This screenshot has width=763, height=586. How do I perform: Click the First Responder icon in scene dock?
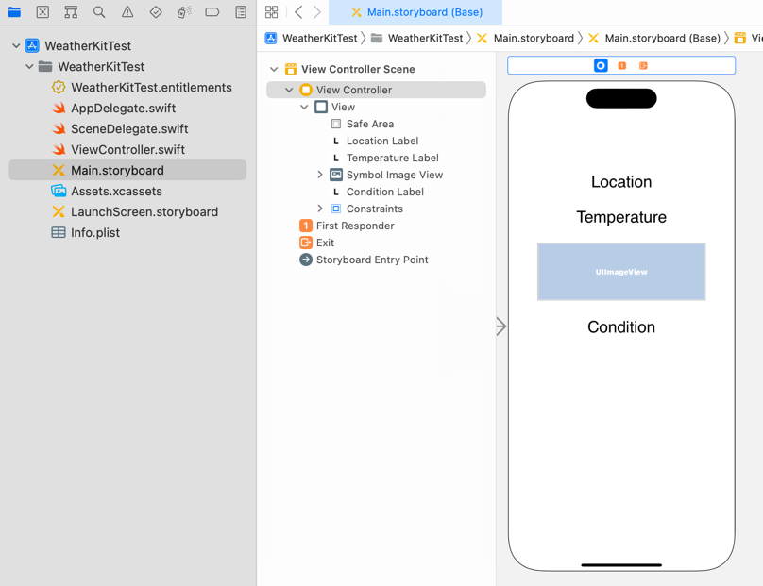tap(621, 65)
